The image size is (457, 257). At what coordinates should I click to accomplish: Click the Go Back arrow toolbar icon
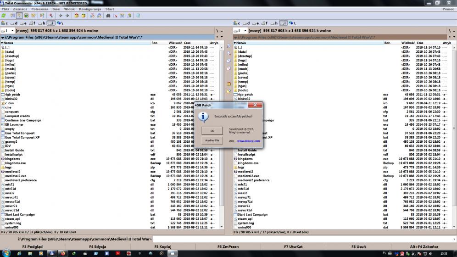[61, 15]
